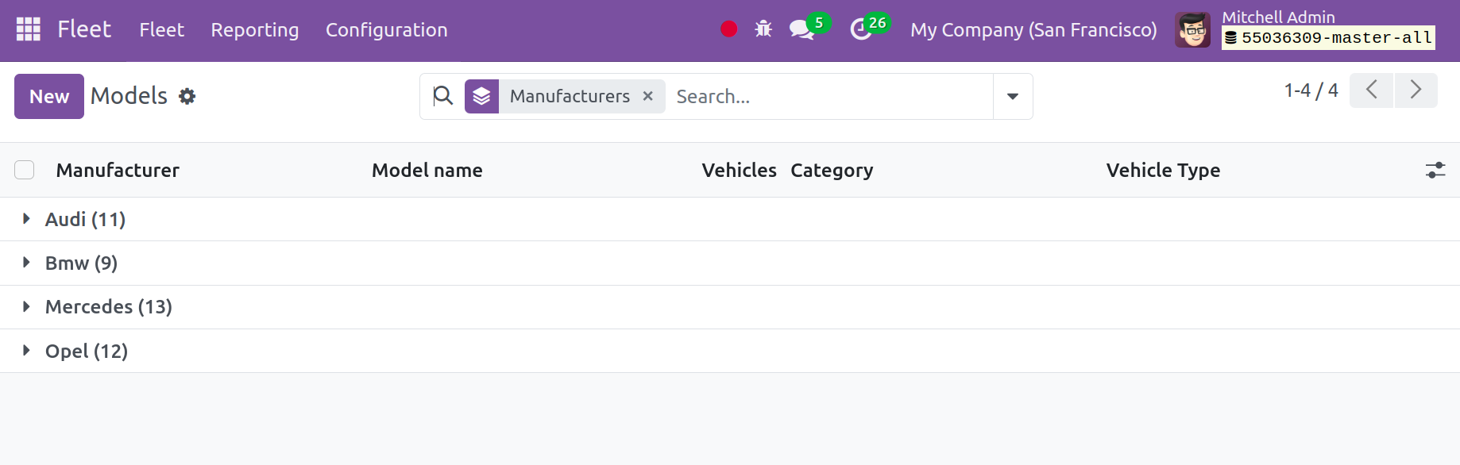Sort by the Manufacturer column header
The height and width of the screenshot is (465, 1460).
(118, 170)
